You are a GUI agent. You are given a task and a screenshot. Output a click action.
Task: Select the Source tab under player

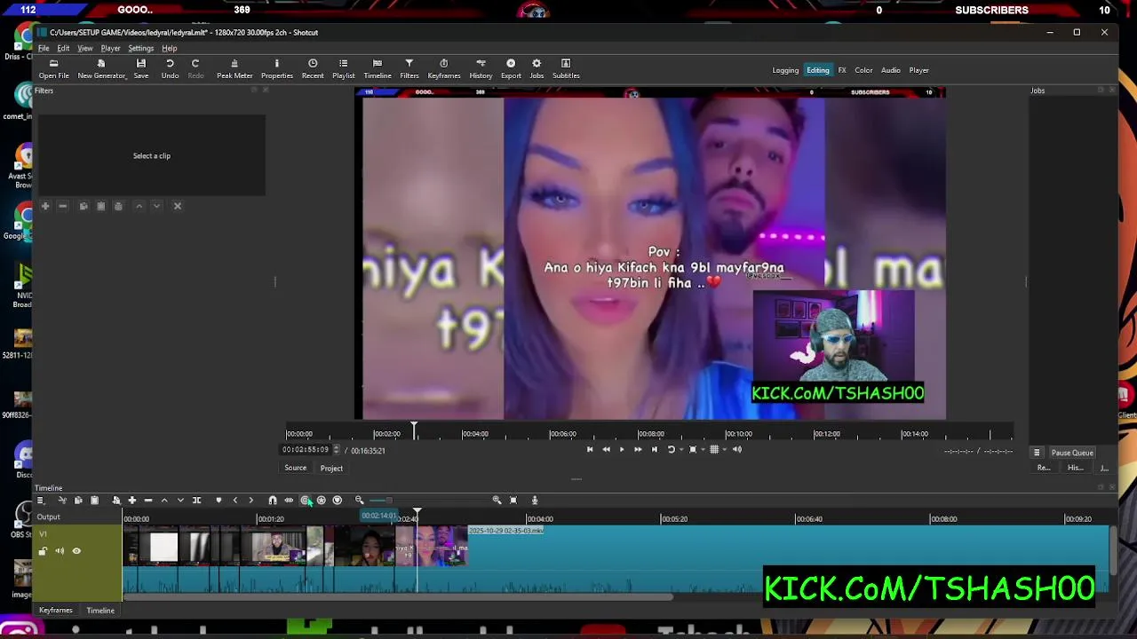click(x=295, y=468)
